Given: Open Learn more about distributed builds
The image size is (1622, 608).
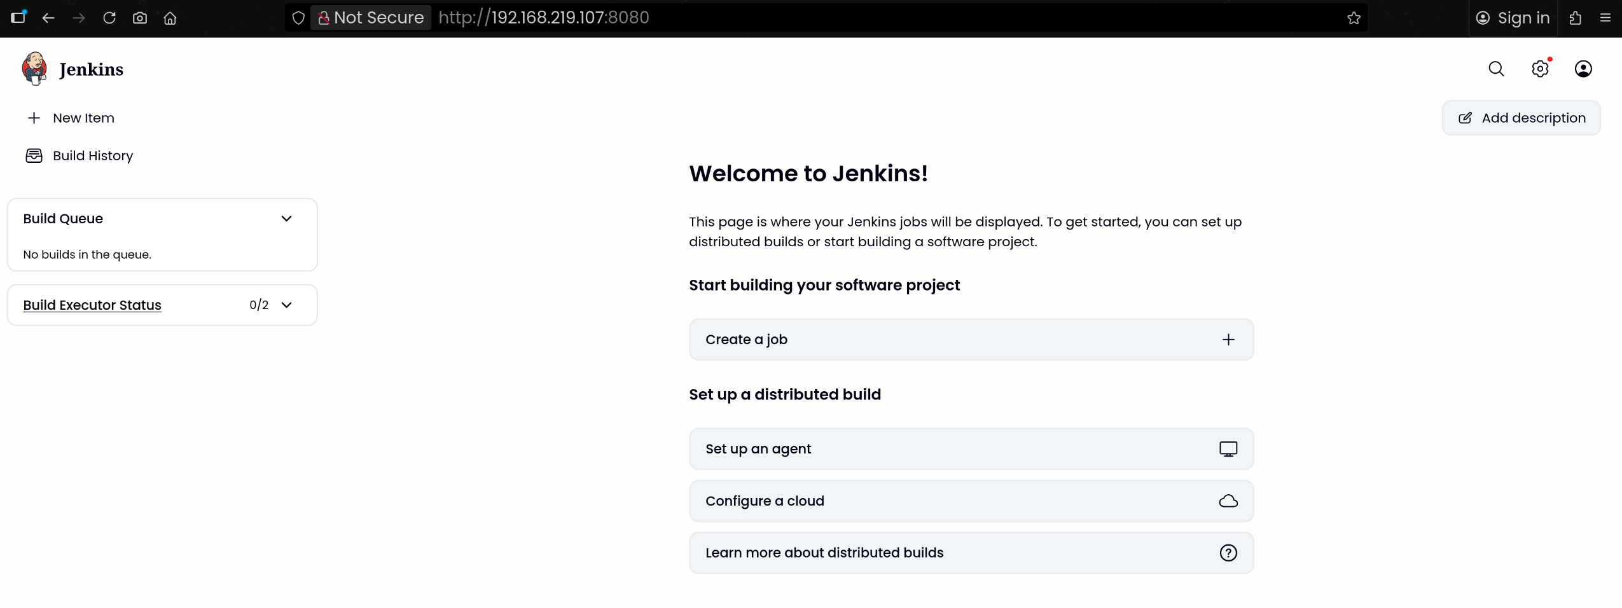Looking at the screenshot, I should 971,553.
